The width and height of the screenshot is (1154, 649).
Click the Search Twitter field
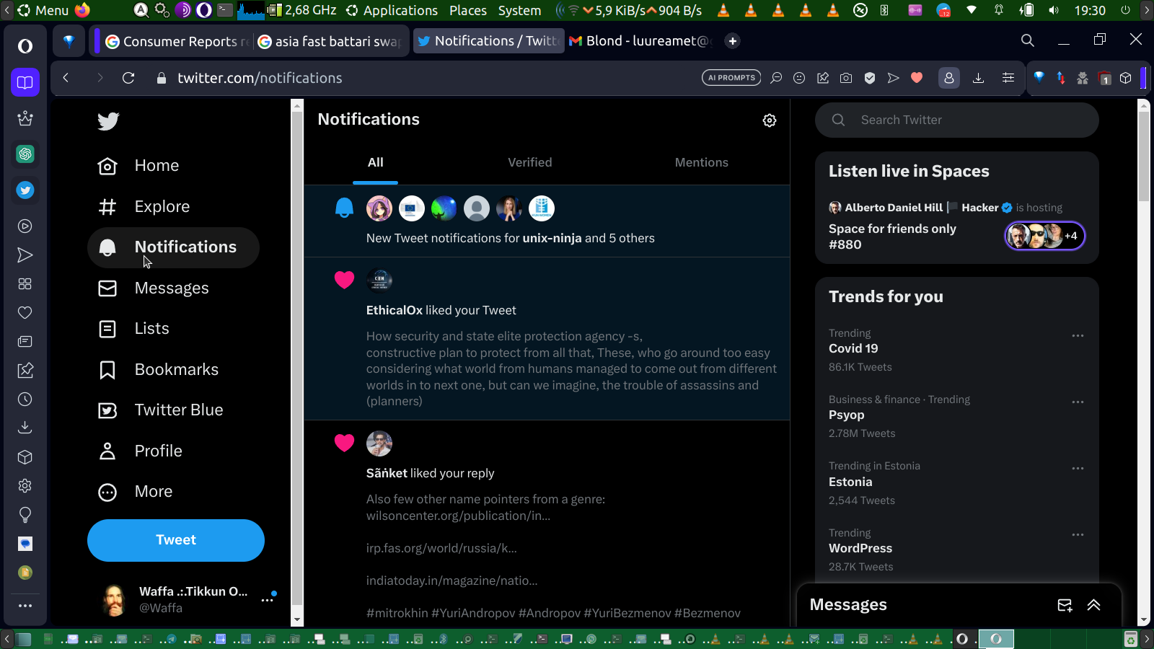pos(966,120)
